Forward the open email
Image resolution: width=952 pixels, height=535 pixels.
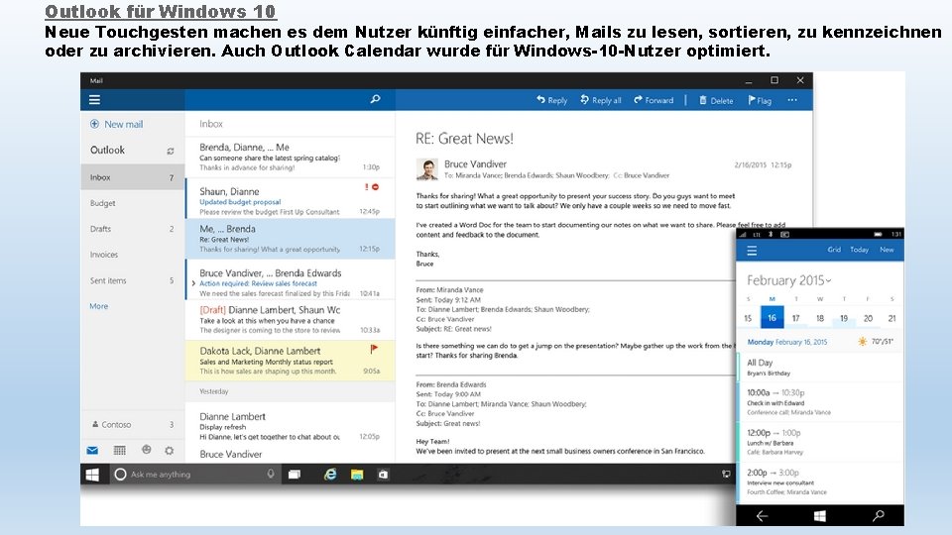click(x=654, y=100)
